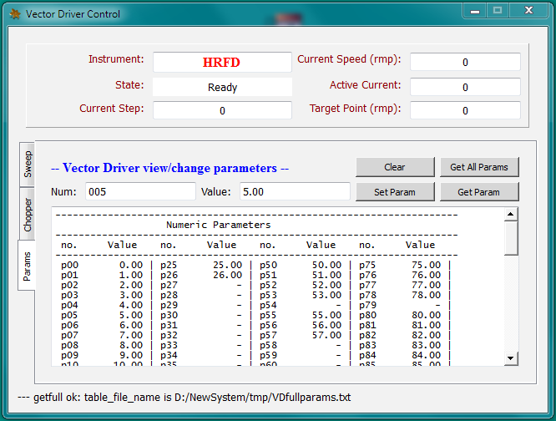556x421 pixels.
Task: Click the Set Param button
Action: (x=395, y=192)
